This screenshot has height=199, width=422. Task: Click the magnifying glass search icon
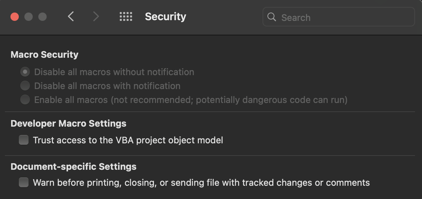[272, 17]
